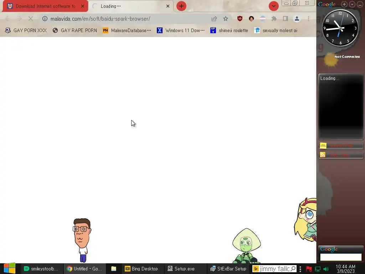The image size is (365, 274).
Task: Click the Google sidebar add gadget plus button
Action: click(344, 4)
